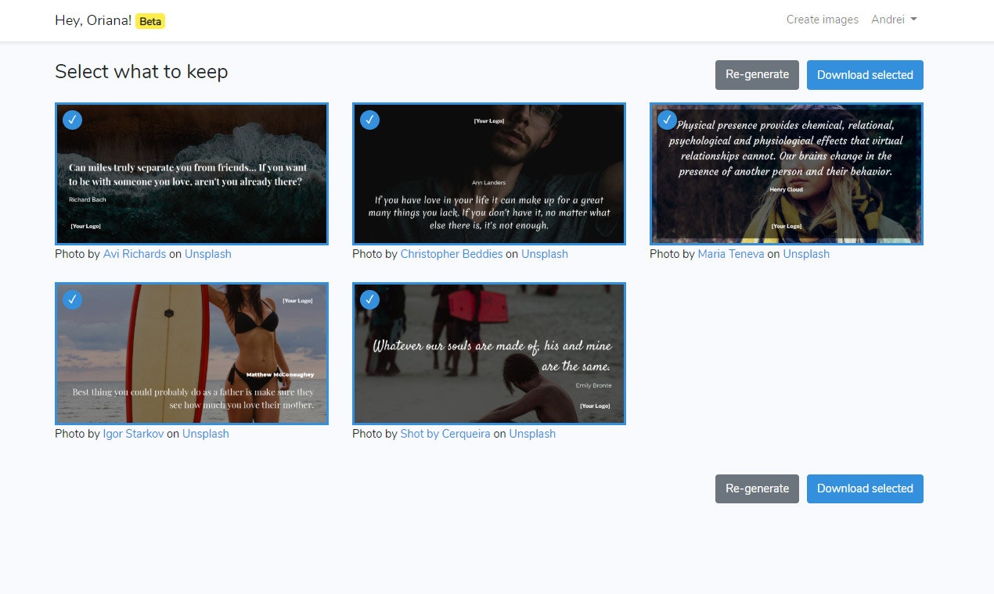Select the Henry Cloud physical presence thumbnail
The height and width of the screenshot is (594, 994).
(787, 174)
